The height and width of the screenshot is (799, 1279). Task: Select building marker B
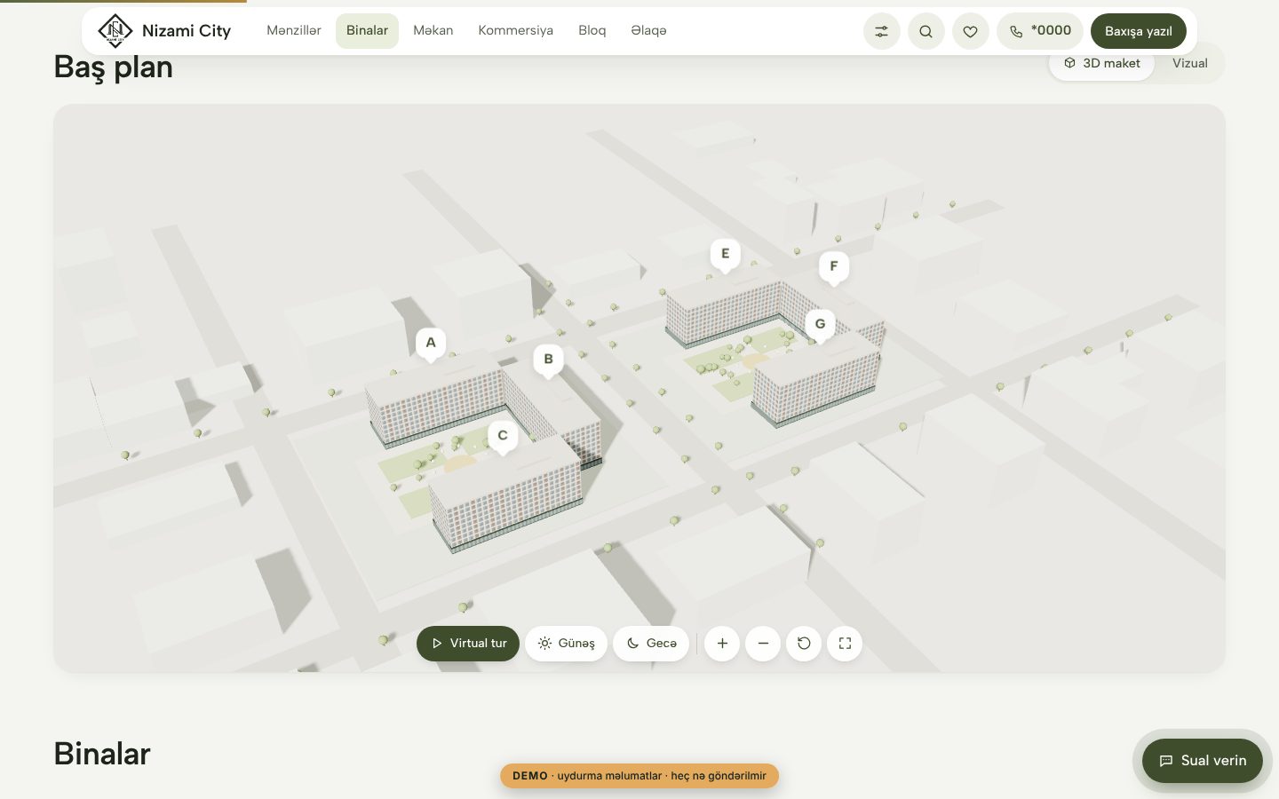pyautogui.click(x=548, y=360)
